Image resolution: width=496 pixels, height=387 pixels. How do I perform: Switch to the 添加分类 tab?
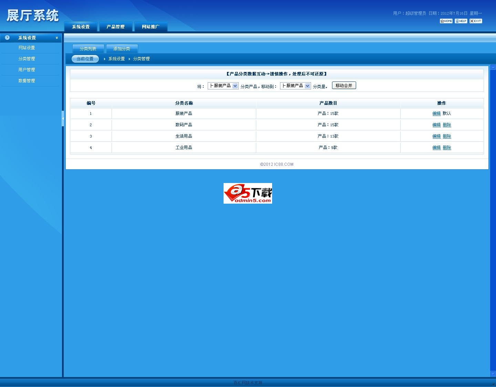(122, 49)
